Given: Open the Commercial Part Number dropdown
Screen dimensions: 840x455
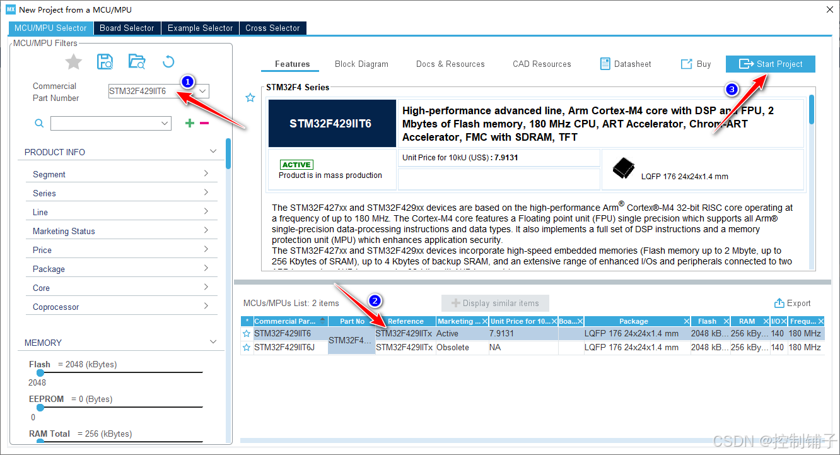Looking at the screenshot, I should coord(202,91).
